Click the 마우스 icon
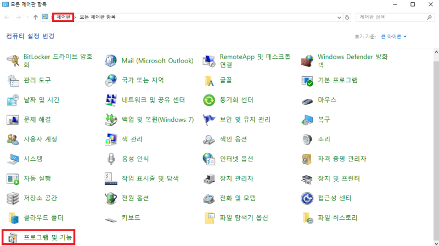Image resolution: width=439 pixels, height=246 pixels. (x=307, y=100)
